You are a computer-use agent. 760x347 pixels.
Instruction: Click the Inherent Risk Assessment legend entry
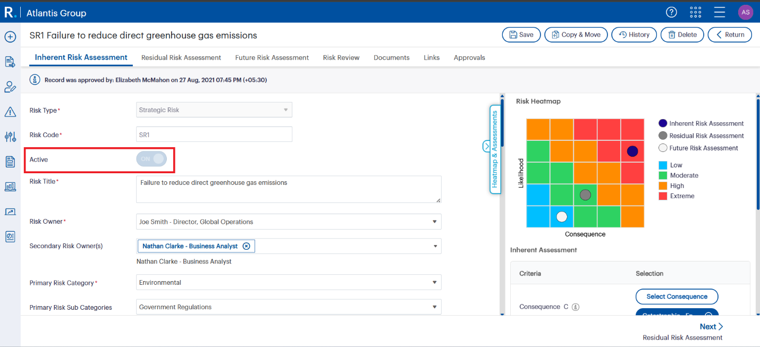(x=701, y=123)
